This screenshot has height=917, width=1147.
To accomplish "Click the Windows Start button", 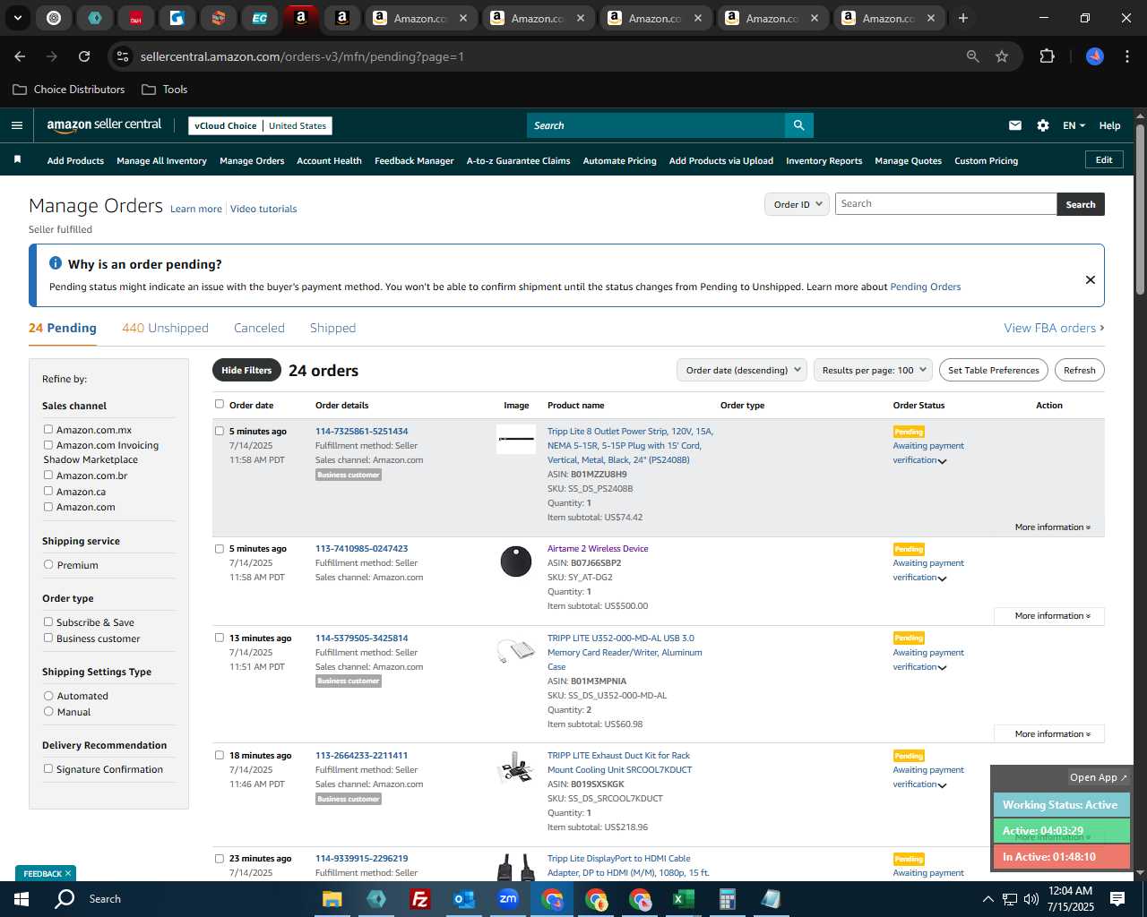I will click(x=22, y=899).
